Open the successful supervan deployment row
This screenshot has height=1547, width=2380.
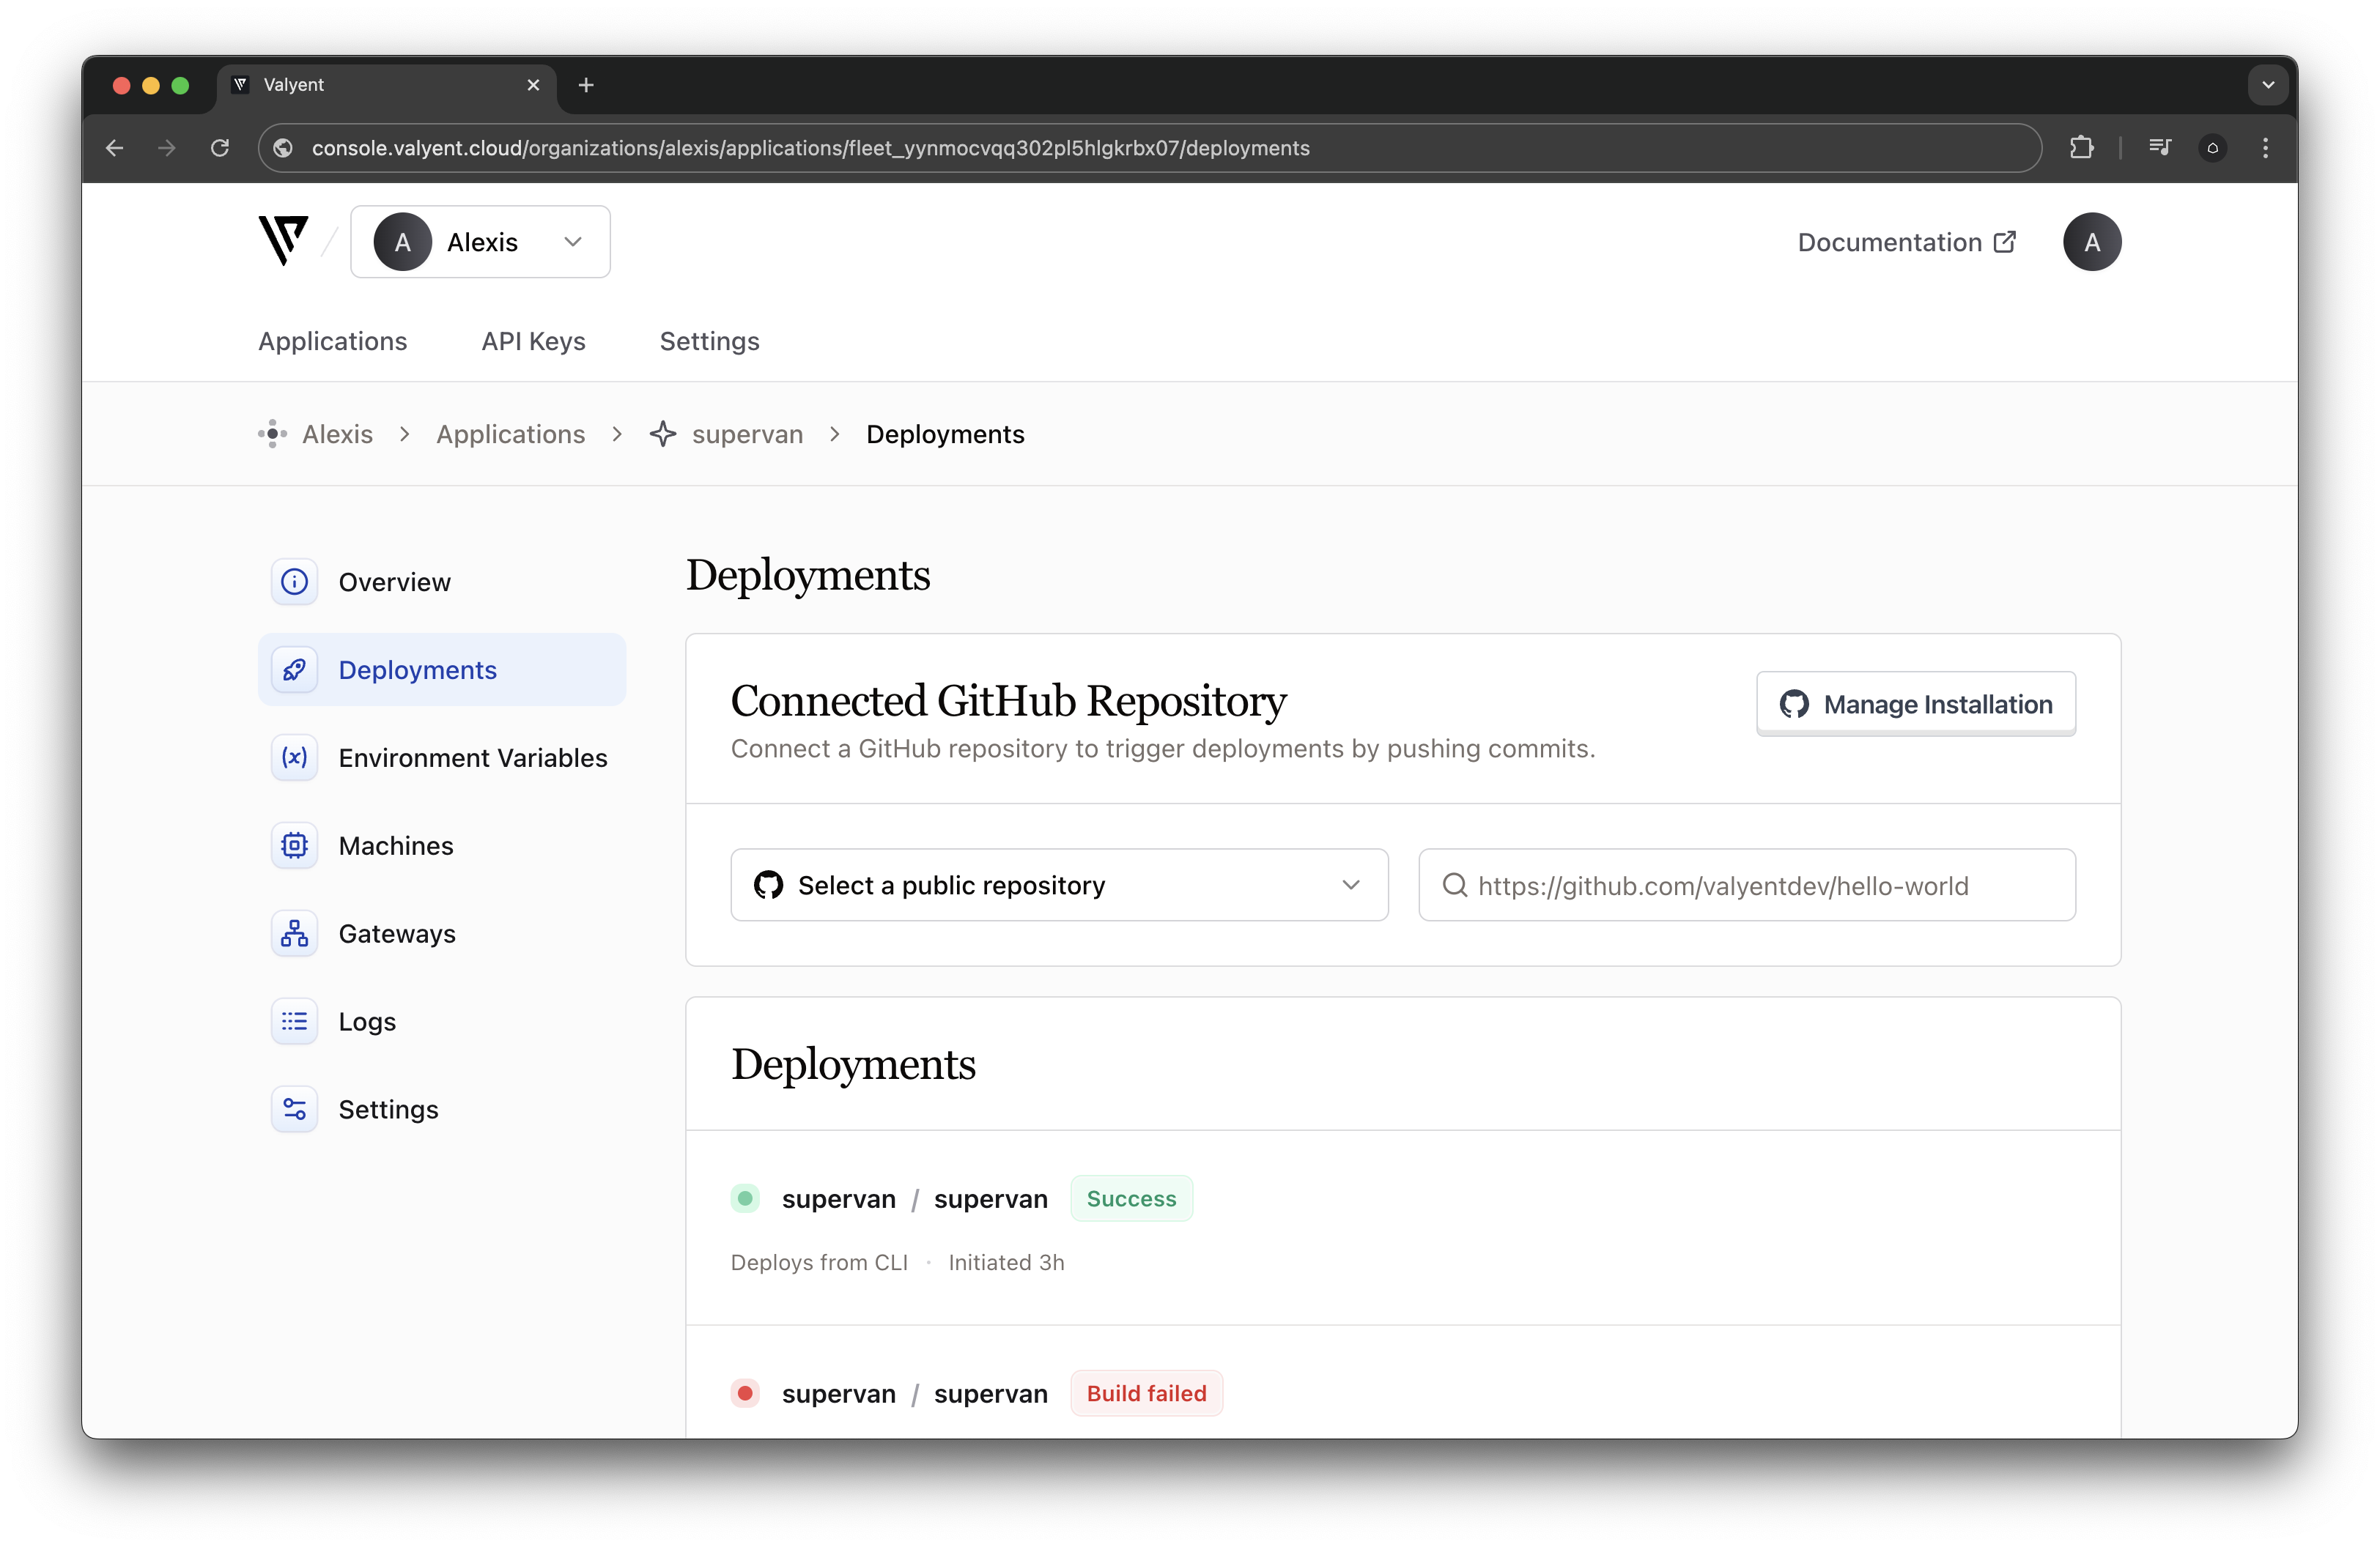pos(914,1199)
